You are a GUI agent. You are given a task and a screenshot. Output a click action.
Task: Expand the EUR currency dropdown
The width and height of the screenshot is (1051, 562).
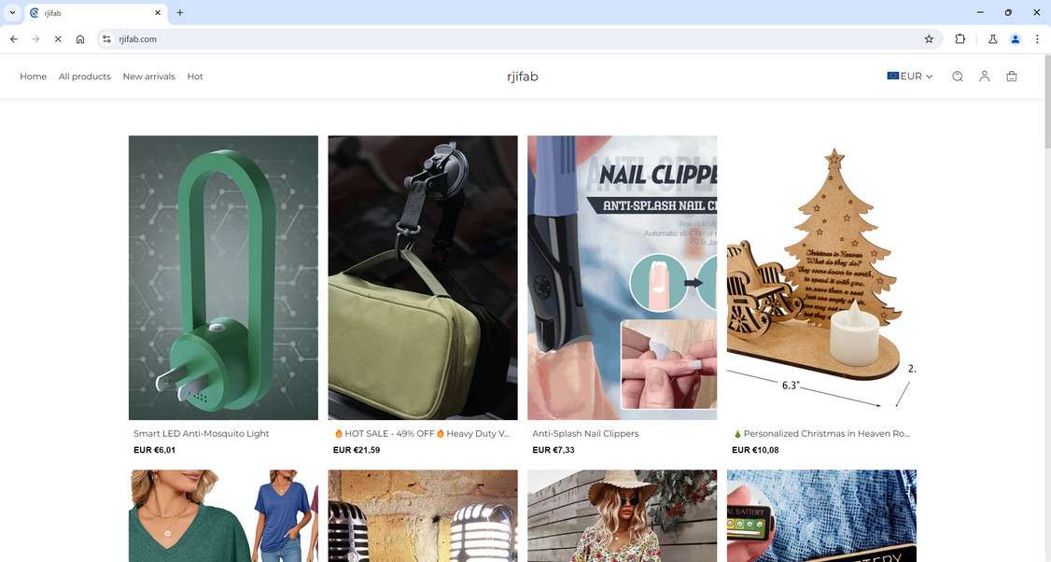(909, 77)
